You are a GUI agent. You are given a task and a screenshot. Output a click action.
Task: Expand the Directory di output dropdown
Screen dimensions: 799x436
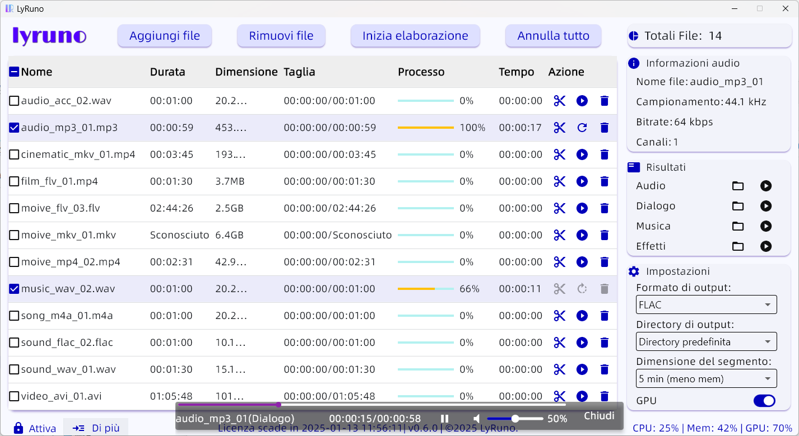coord(707,341)
